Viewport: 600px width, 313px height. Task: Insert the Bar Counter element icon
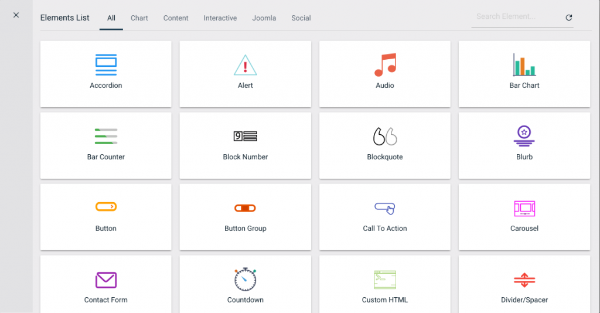(x=106, y=136)
